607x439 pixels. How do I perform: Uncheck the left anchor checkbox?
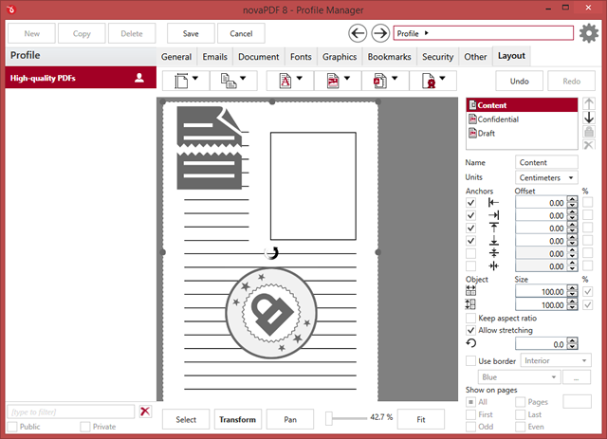[470, 203]
